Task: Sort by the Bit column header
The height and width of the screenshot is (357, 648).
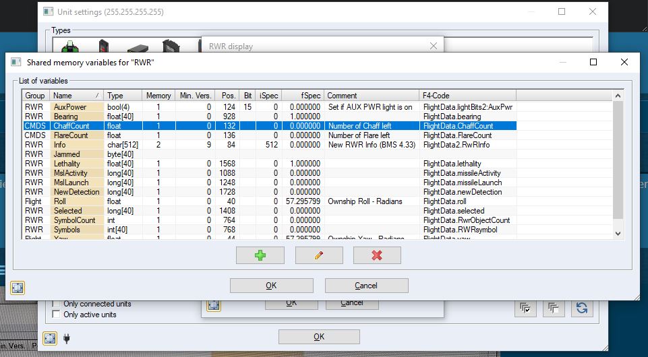Action: [x=247, y=96]
